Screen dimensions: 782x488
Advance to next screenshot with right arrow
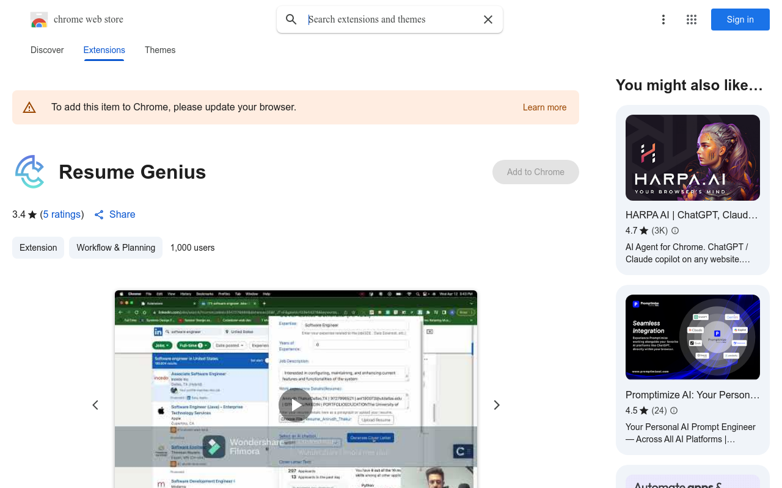(x=497, y=405)
